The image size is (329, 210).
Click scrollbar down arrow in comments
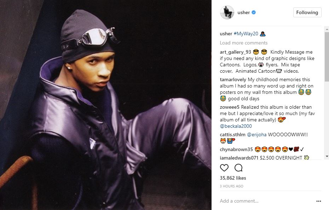[x=327, y=156]
